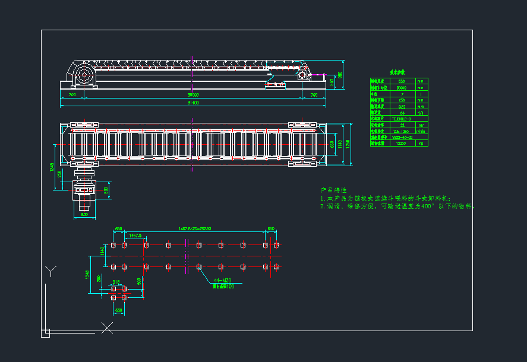
Task: Click the Kg unit cell
Action: [422, 144]
